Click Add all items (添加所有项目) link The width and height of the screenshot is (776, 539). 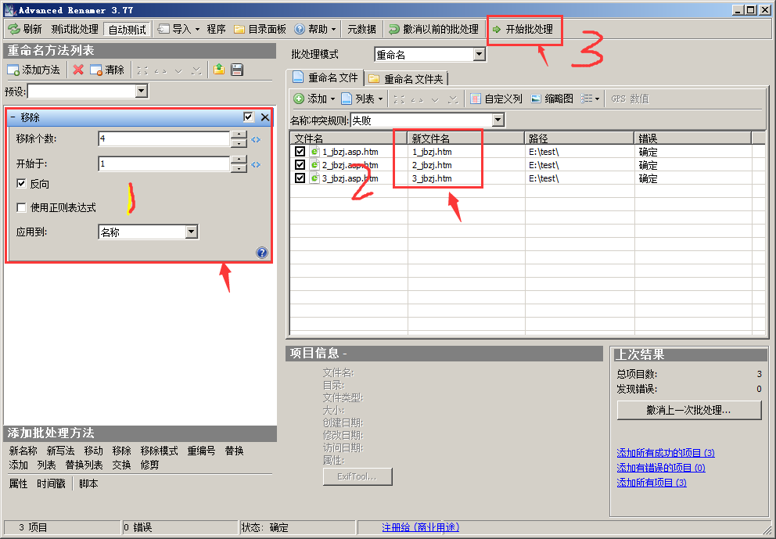point(652,483)
